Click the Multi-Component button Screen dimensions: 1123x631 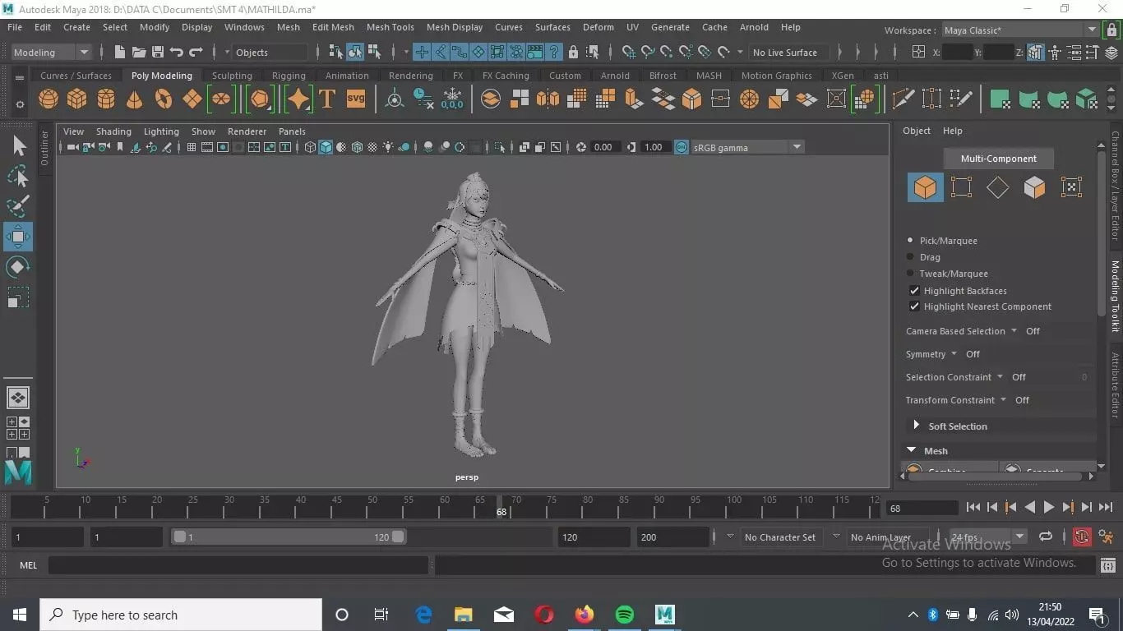click(x=999, y=159)
